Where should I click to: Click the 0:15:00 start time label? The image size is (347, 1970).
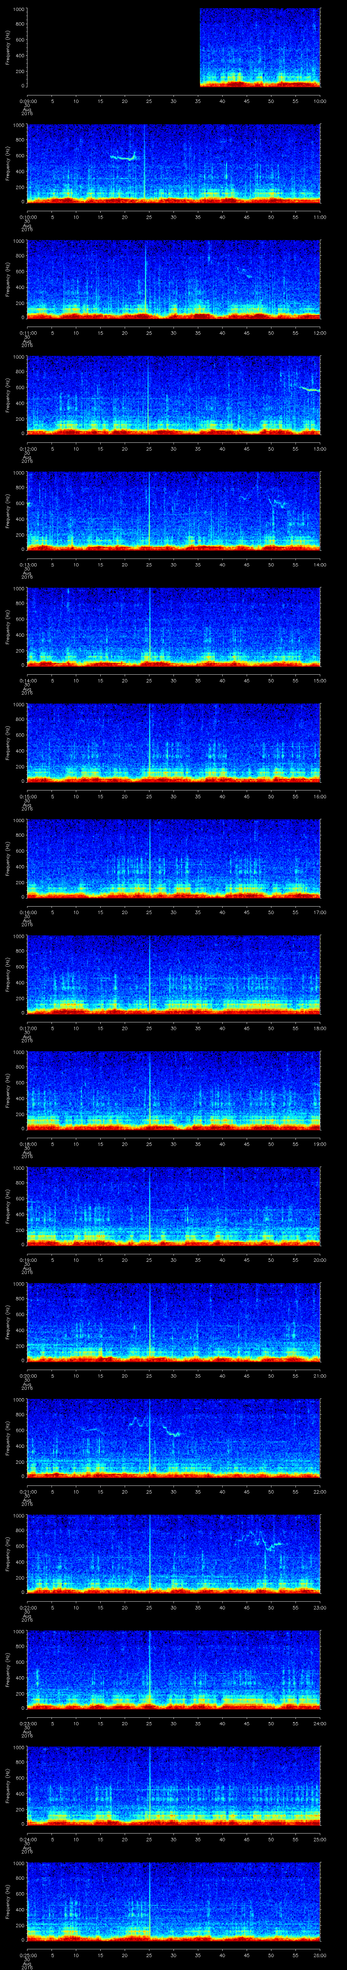[x=27, y=796]
